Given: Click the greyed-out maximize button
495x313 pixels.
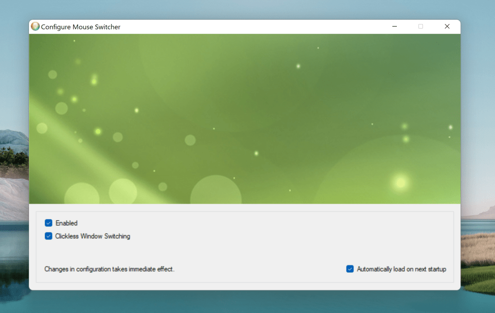Looking at the screenshot, I should point(421,27).
